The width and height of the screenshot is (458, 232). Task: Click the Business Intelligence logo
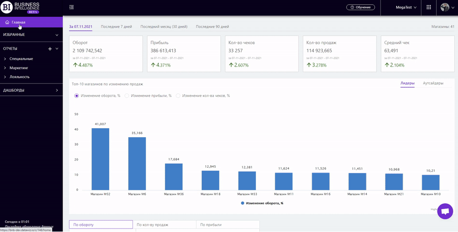[x=21, y=8]
